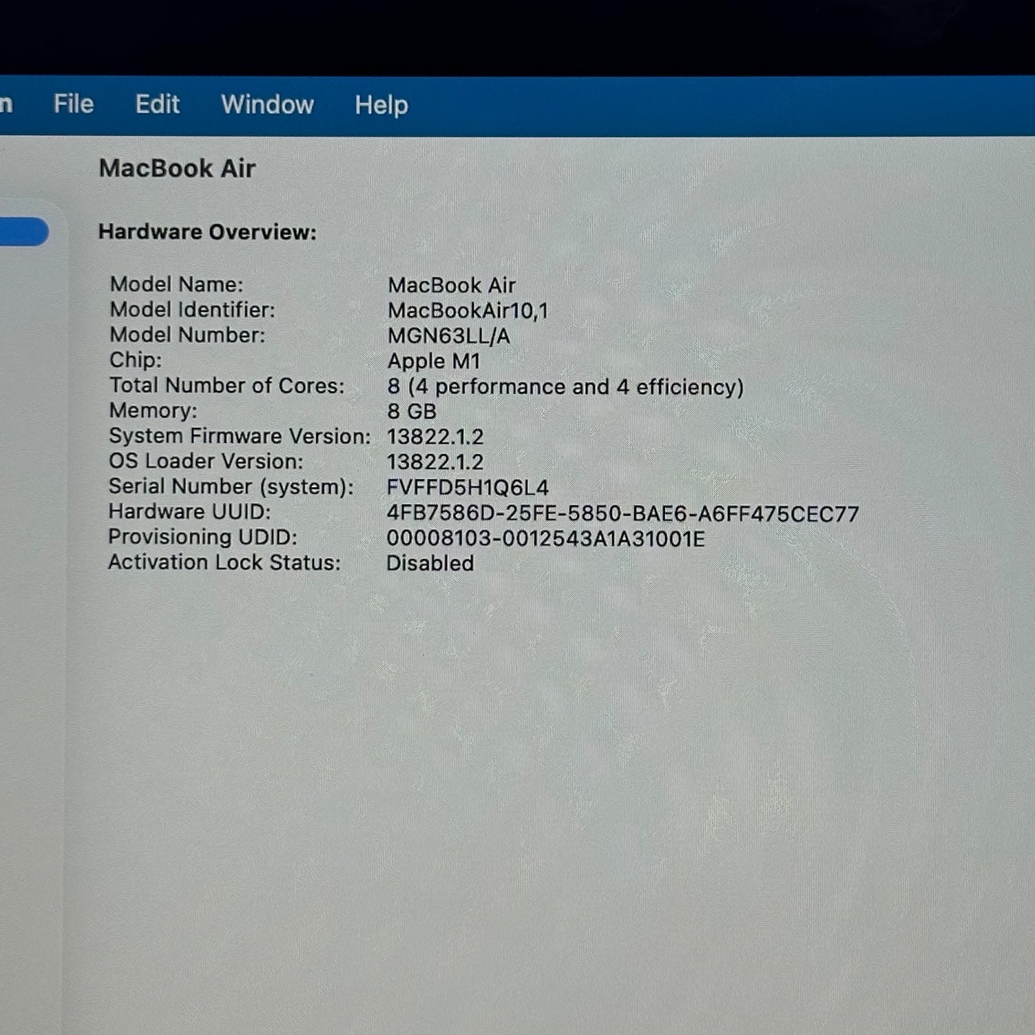
Task: Select the Provisioning UDID value
Action: (x=545, y=538)
